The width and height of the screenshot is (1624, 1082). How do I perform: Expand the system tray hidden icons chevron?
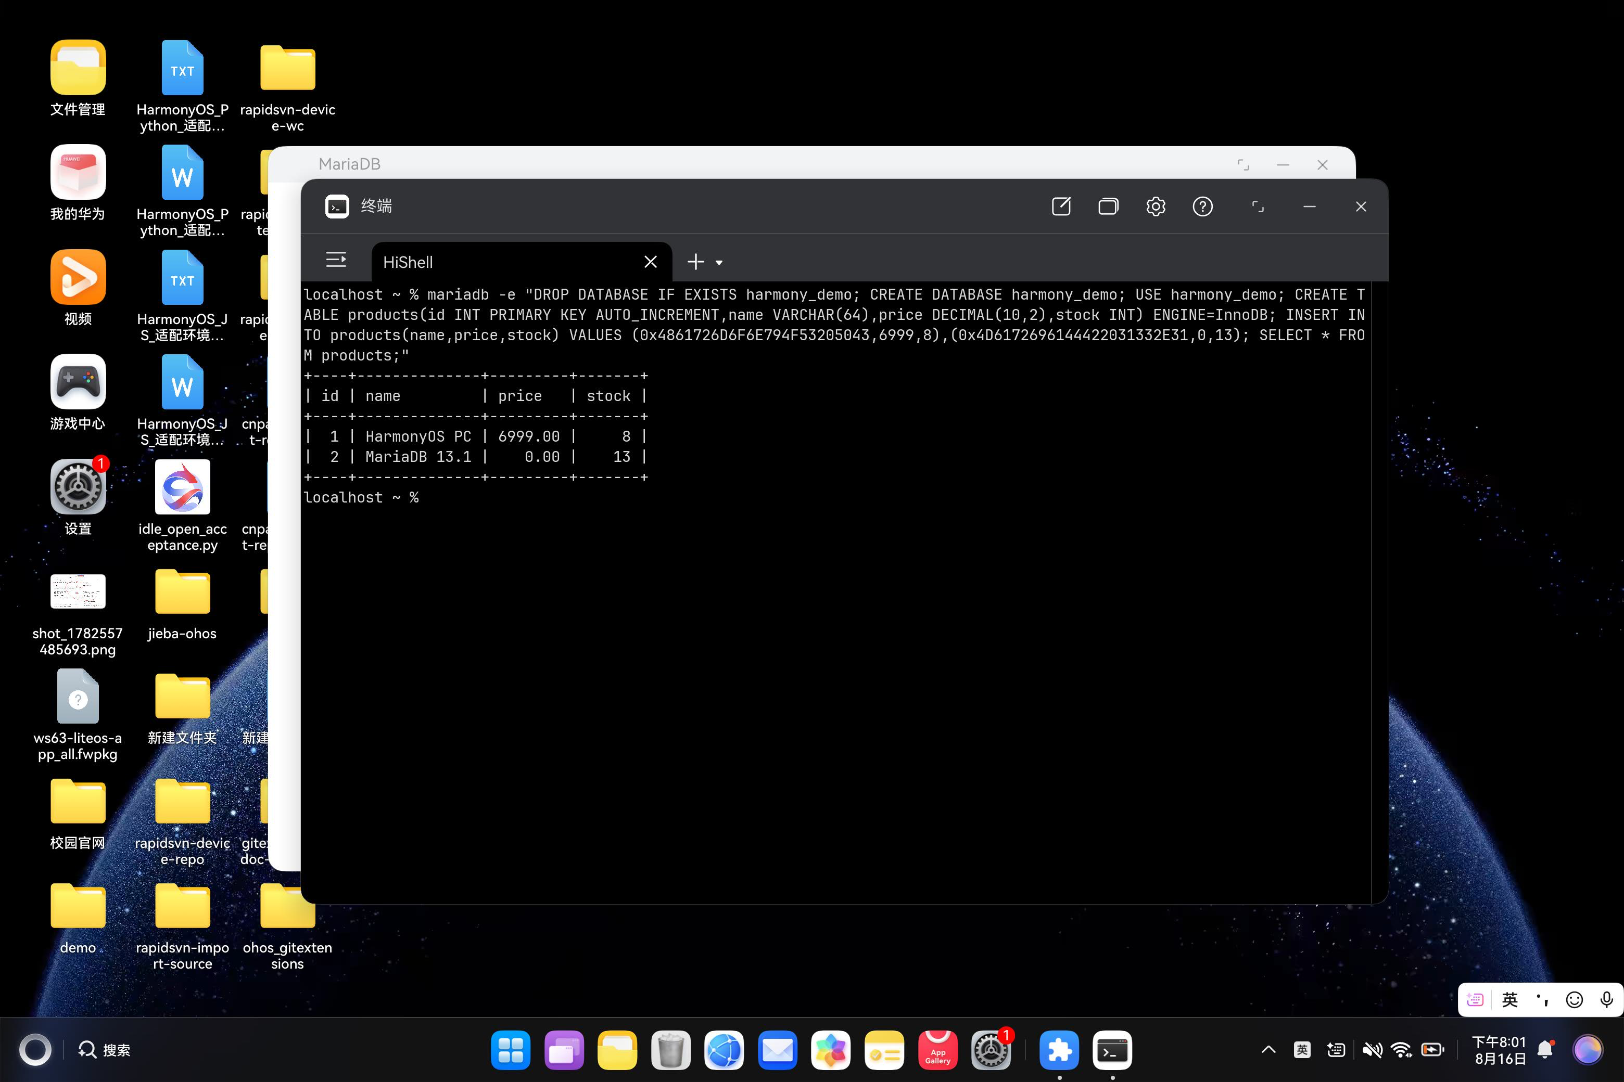tap(1268, 1050)
